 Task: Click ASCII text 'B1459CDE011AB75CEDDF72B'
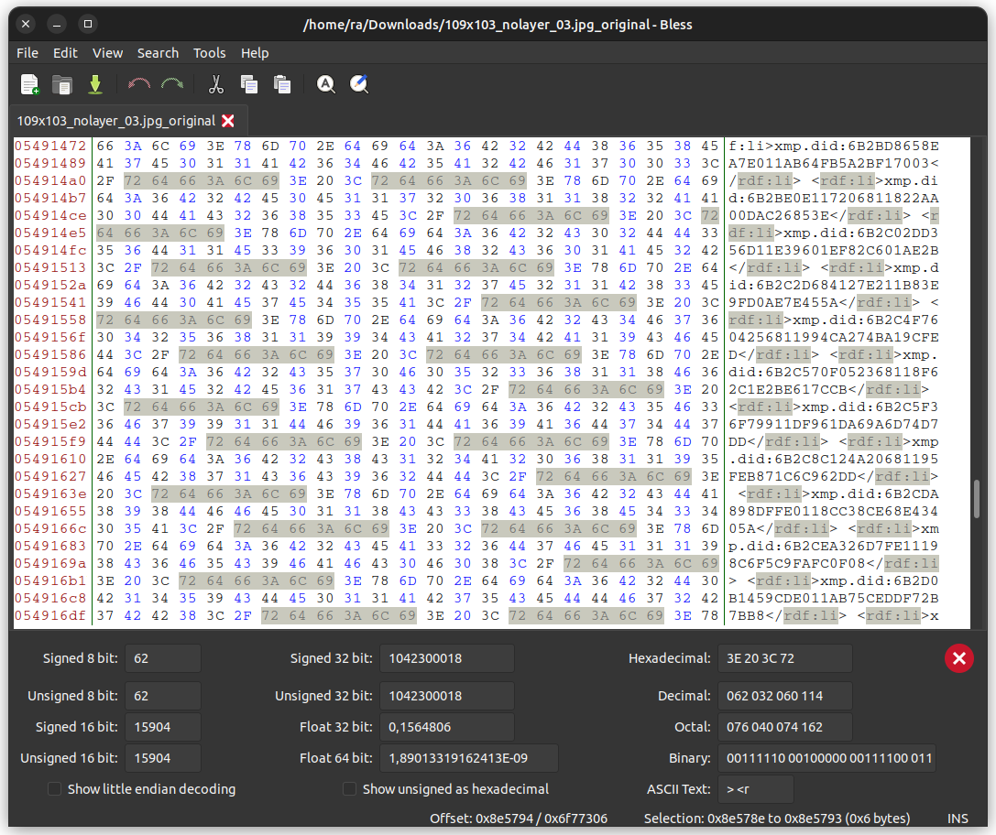[834, 598]
